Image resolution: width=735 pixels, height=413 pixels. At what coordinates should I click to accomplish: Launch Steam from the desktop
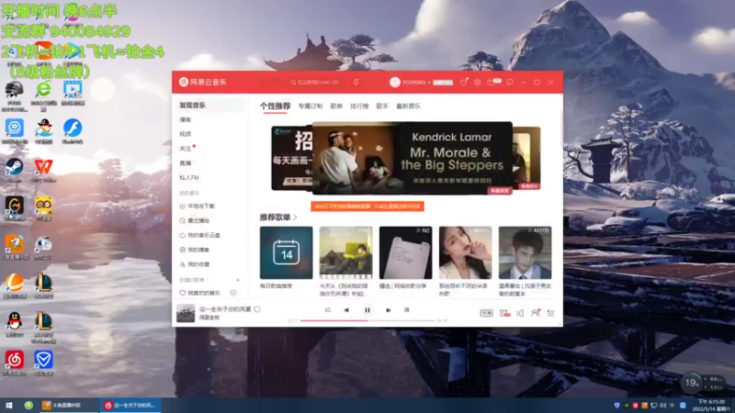(x=14, y=171)
